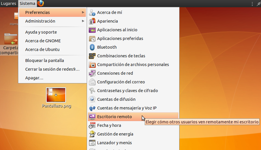
Task: Open Ayuda y soporte
Action: coord(52,32)
